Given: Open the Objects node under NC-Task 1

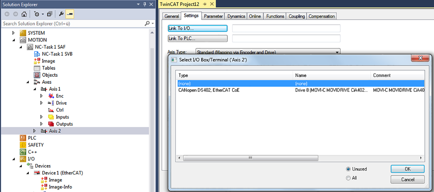Looking at the screenshot, I should coord(49,75).
